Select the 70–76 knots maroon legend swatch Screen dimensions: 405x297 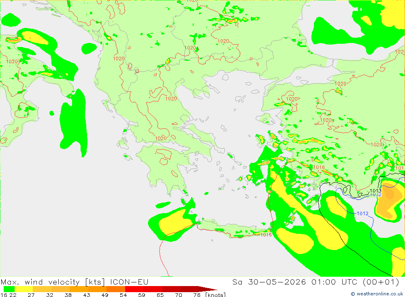coord(189,289)
